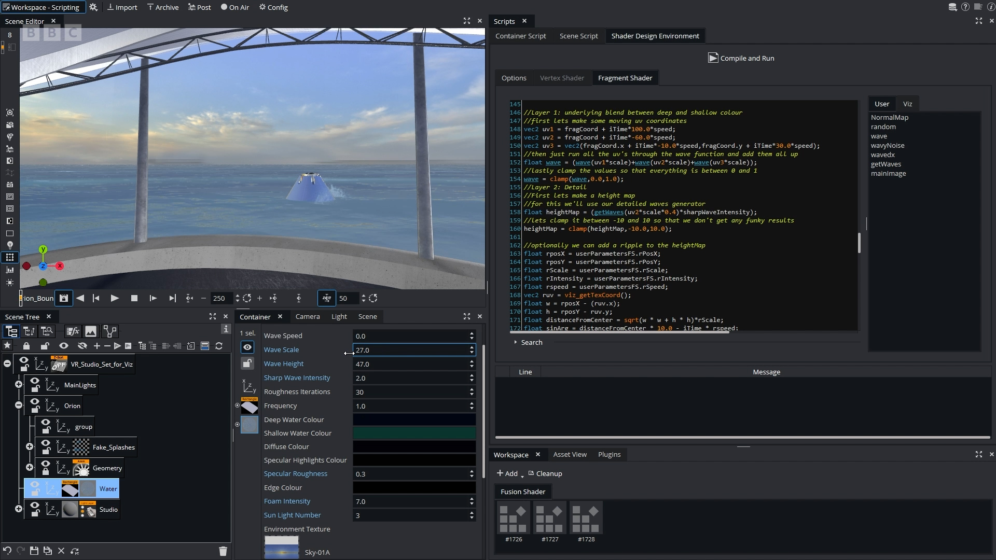The width and height of the screenshot is (996, 560).
Task: Click Add in the Workspace panel
Action: click(507, 473)
